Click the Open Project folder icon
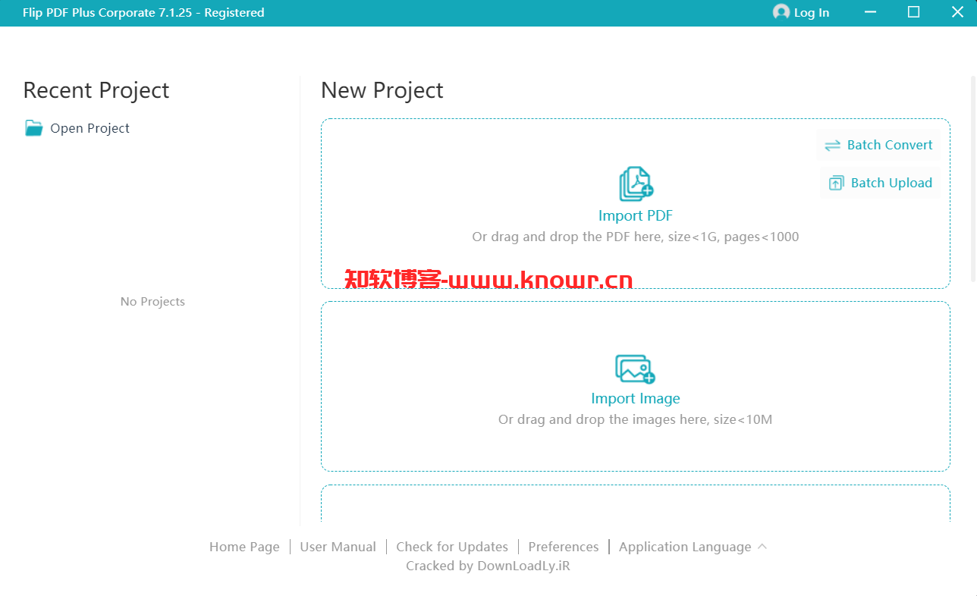The width and height of the screenshot is (977, 596). [33, 128]
